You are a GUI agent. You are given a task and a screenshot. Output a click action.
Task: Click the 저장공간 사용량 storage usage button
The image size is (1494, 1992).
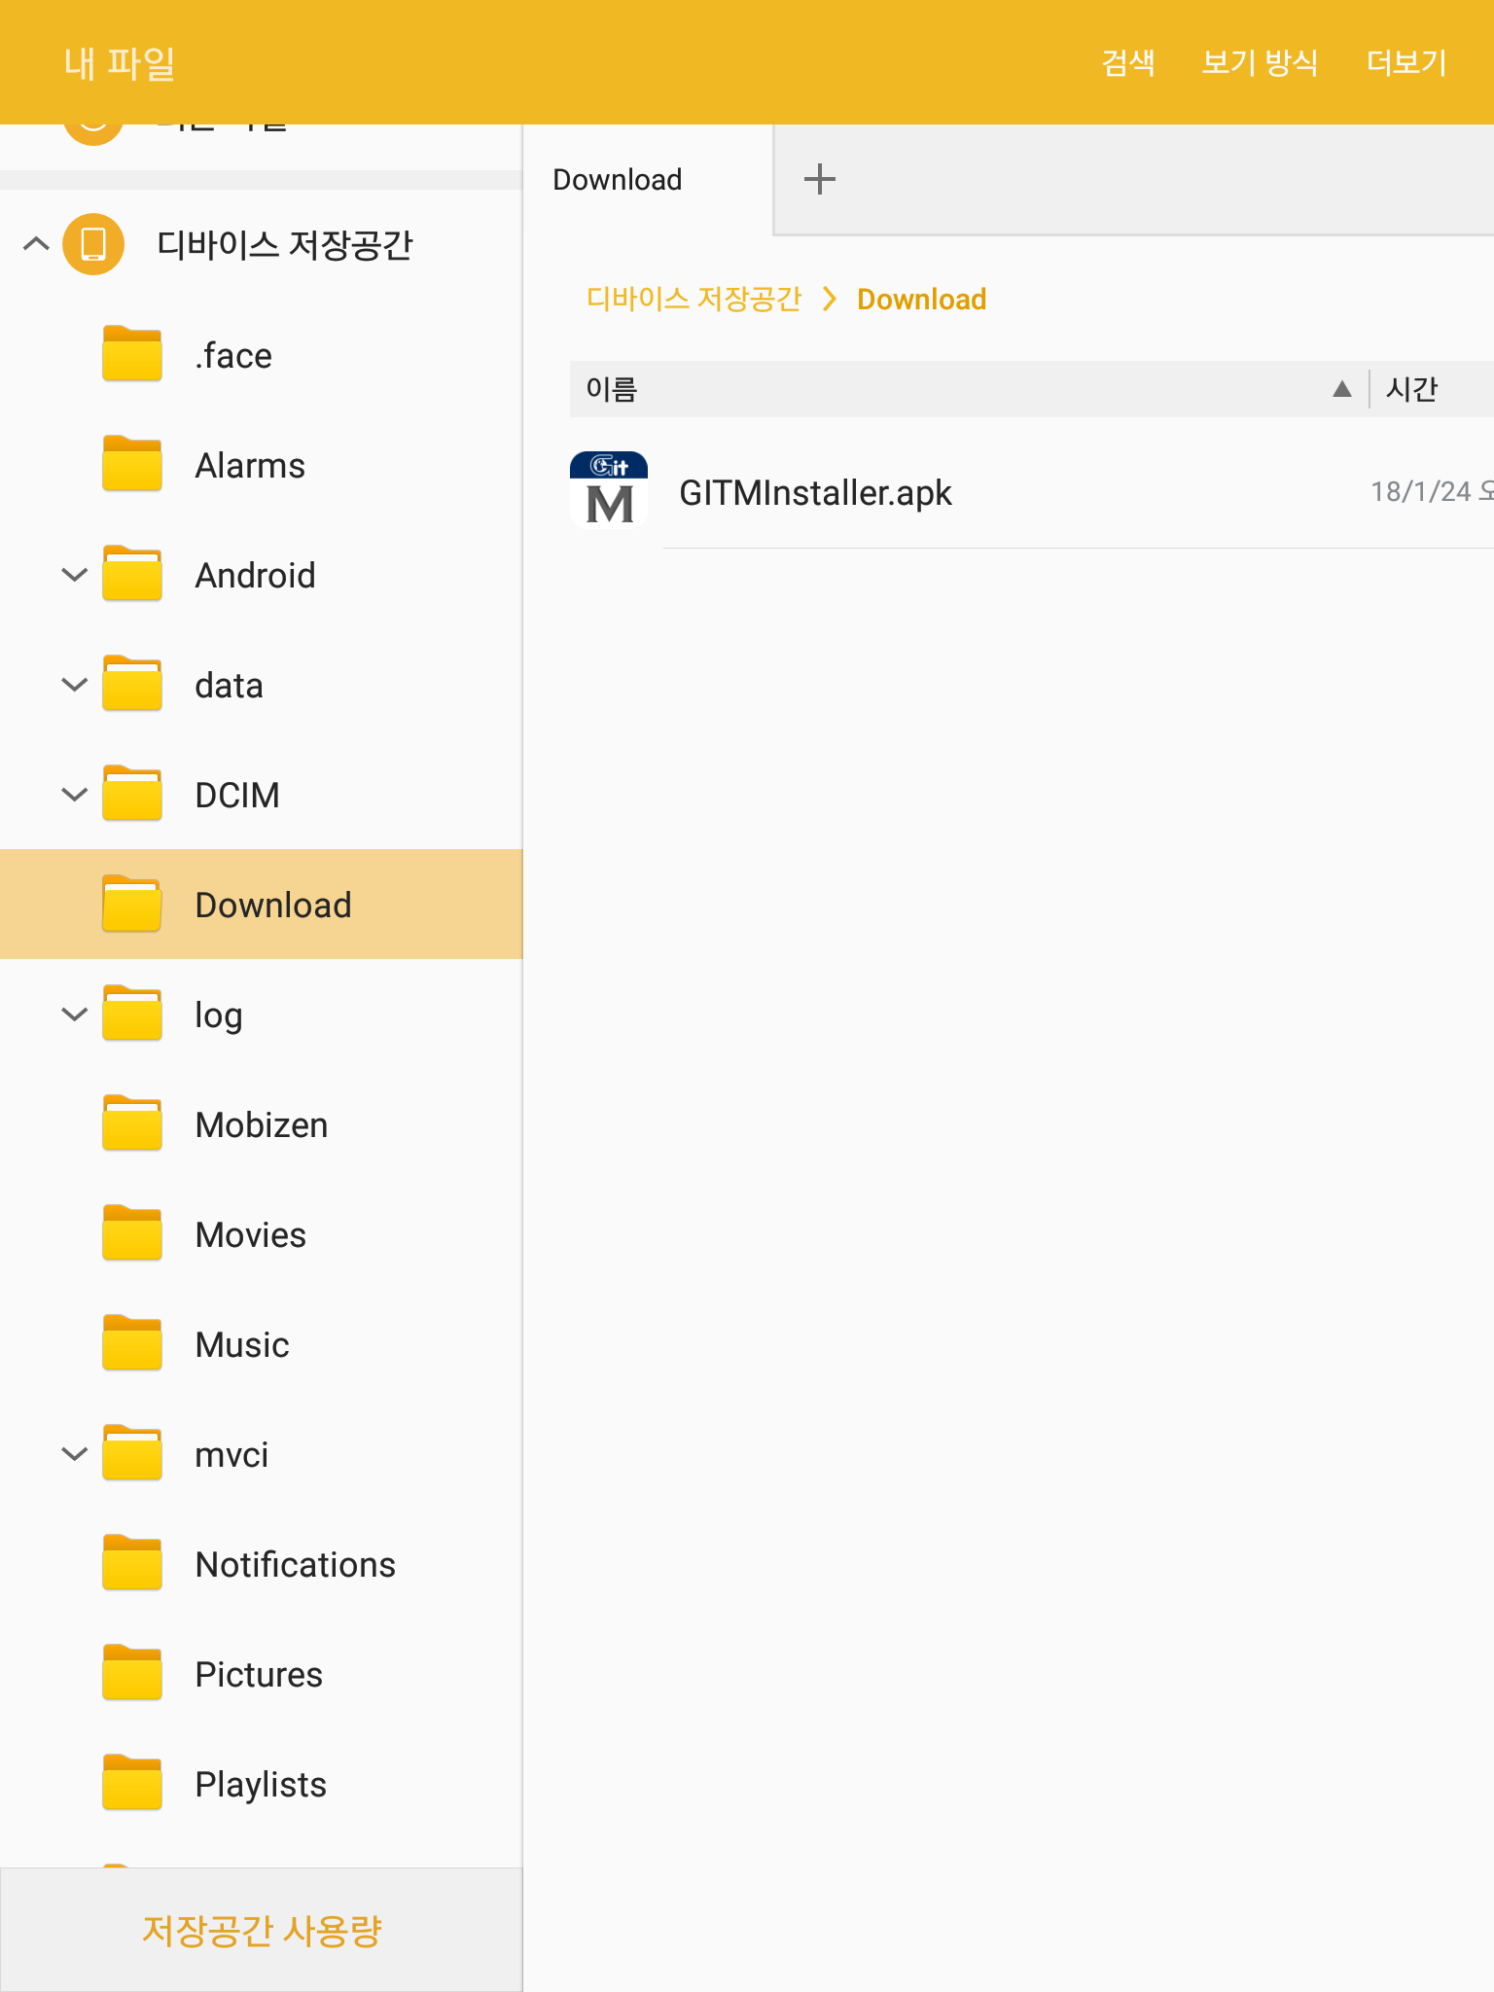tap(261, 1930)
